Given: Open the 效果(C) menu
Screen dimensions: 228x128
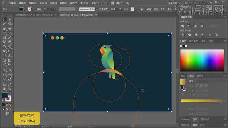Looking at the screenshot, I should pyautogui.click(x=63, y=3).
